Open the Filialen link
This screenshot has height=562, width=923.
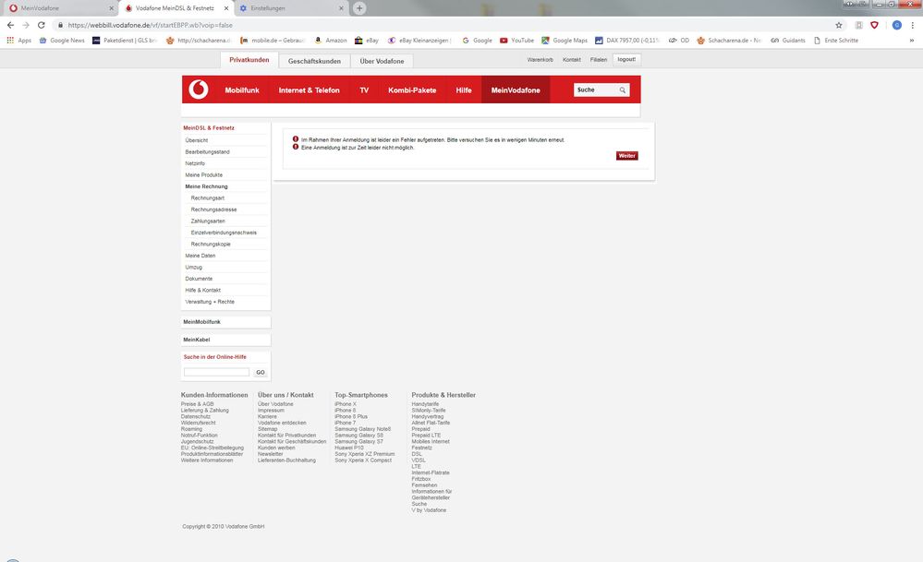point(598,59)
